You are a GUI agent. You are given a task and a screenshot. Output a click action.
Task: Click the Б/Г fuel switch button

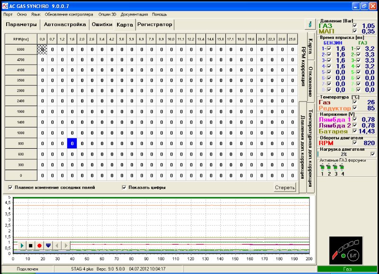[x=354, y=256]
